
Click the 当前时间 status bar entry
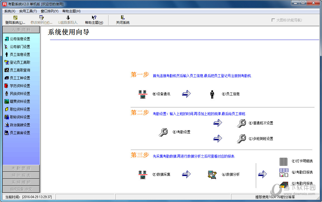(x=29, y=197)
